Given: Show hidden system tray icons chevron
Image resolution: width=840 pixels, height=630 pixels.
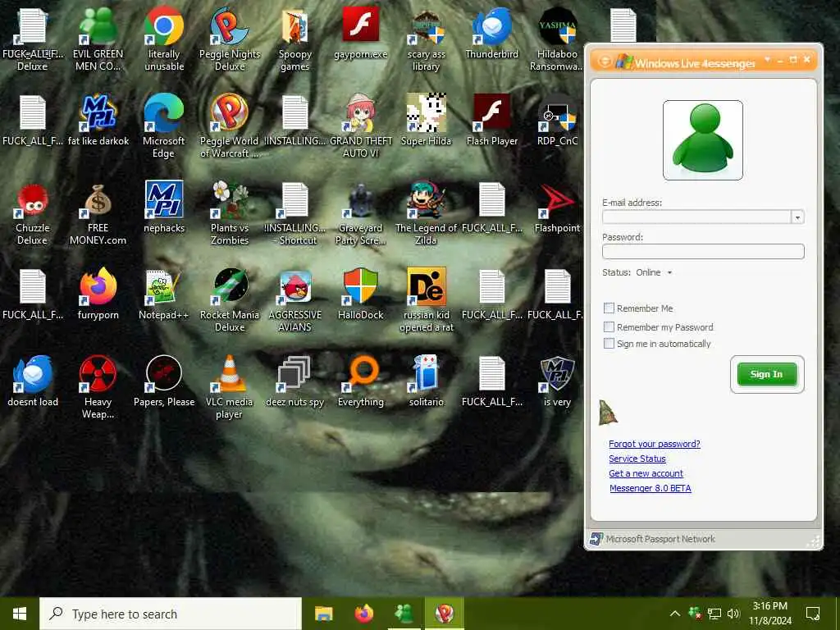Looking at the screenshot, I should pos(675,614).
